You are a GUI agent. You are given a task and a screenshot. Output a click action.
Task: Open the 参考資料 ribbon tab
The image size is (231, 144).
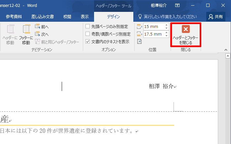pos(14,16)
